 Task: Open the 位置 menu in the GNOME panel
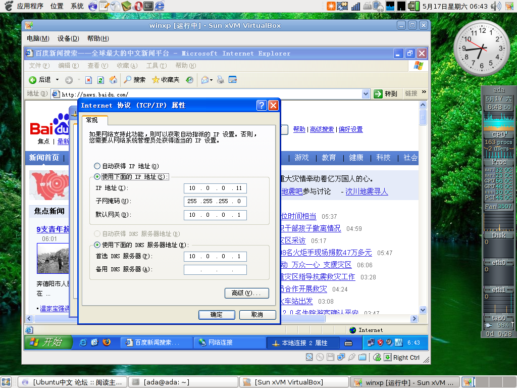coord(57,6)
